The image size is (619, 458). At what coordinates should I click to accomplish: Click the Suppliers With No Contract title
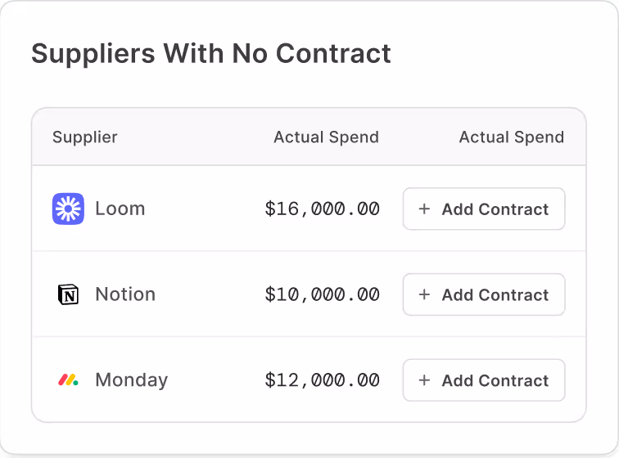[211, 54]
